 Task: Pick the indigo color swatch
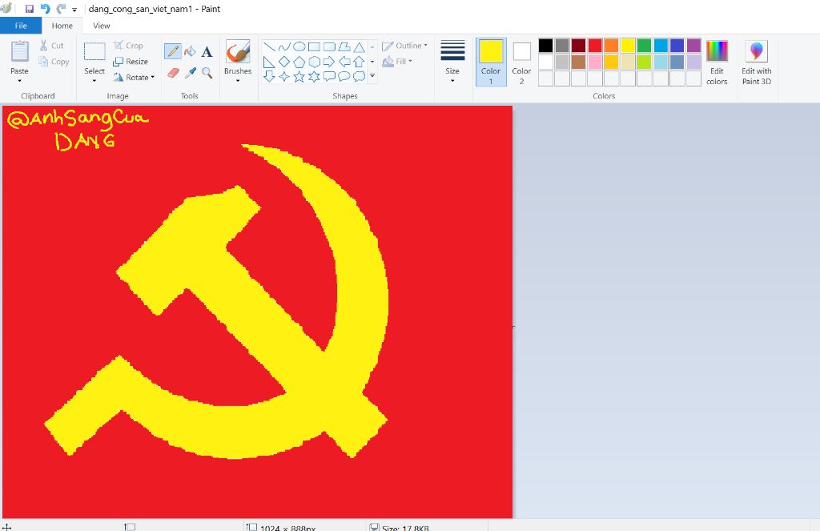coord(677,46)
